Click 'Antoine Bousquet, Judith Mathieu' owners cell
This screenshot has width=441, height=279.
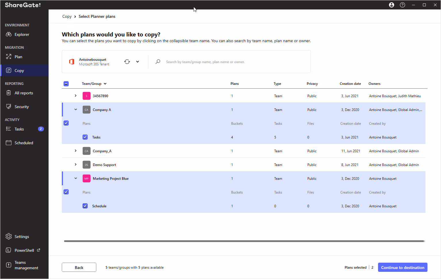395,96
